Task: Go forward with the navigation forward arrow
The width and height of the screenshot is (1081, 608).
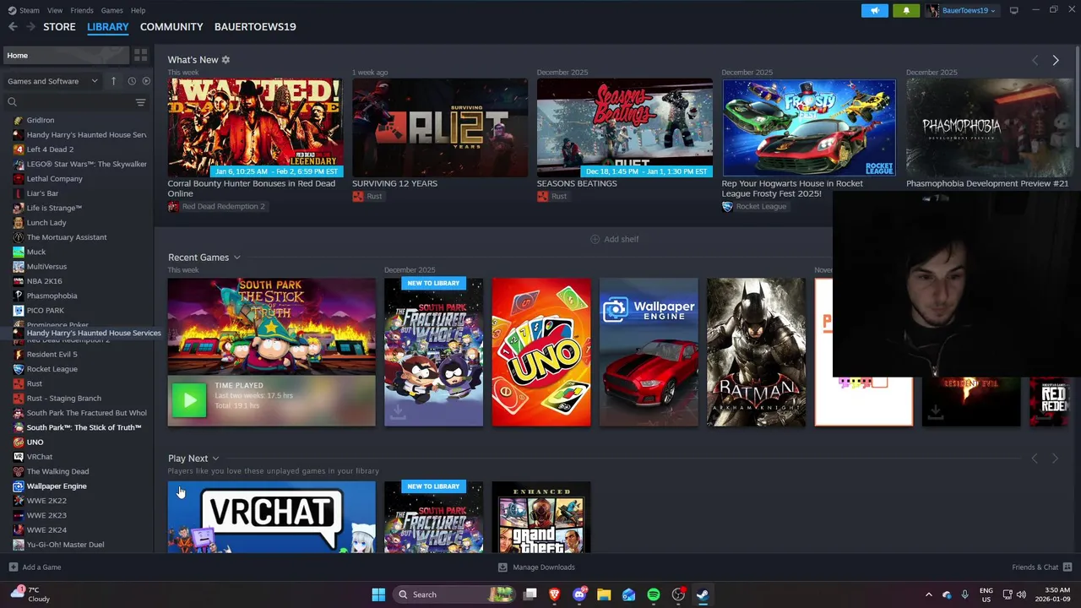Action: (x=30, y=27)
